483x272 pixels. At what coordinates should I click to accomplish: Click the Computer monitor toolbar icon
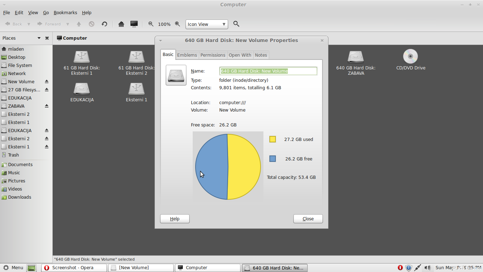tap(134, 24)
